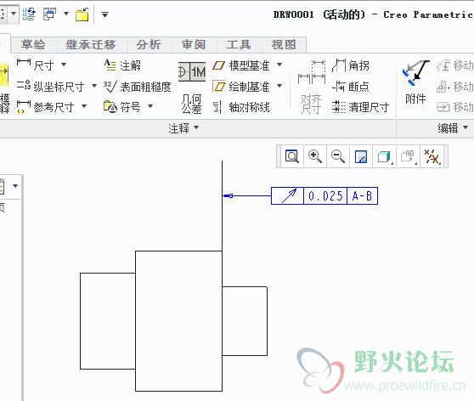474x401 pixels.
Task: Click the windows switch icon in top toolbar
Action: [50, 14]
